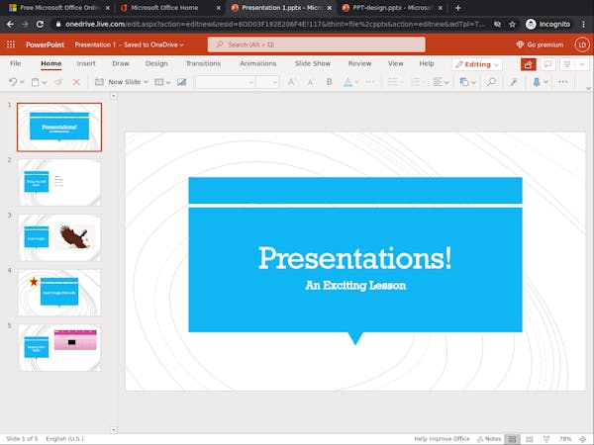Expand the New Slide dropdown arrow
594x445 pixels.
(x=146, y=82)
